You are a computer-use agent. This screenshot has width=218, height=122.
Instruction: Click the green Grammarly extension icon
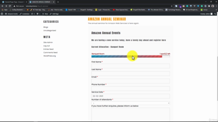click(x=202, y=6)
